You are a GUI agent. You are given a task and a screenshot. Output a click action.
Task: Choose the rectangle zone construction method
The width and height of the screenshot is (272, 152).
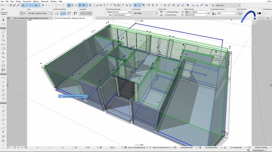click(69, 13)
